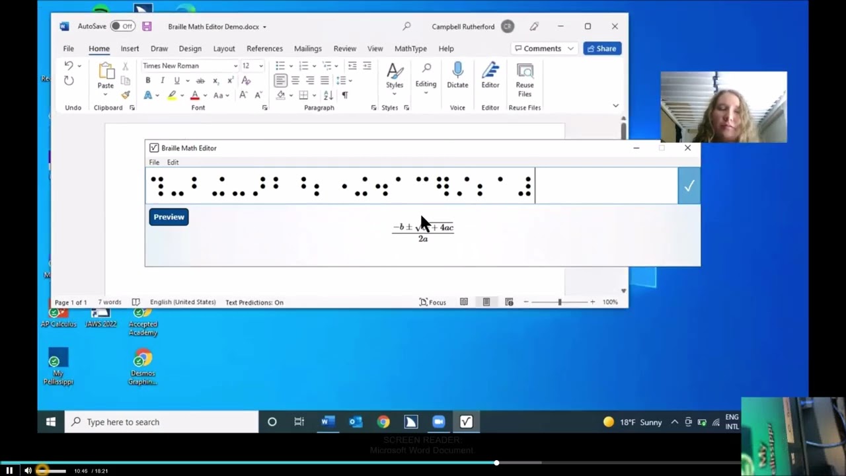The height and width of the screenshot is (476, 846).
Task: Toggle Underline formatting
Action: (x=176, y=81)
